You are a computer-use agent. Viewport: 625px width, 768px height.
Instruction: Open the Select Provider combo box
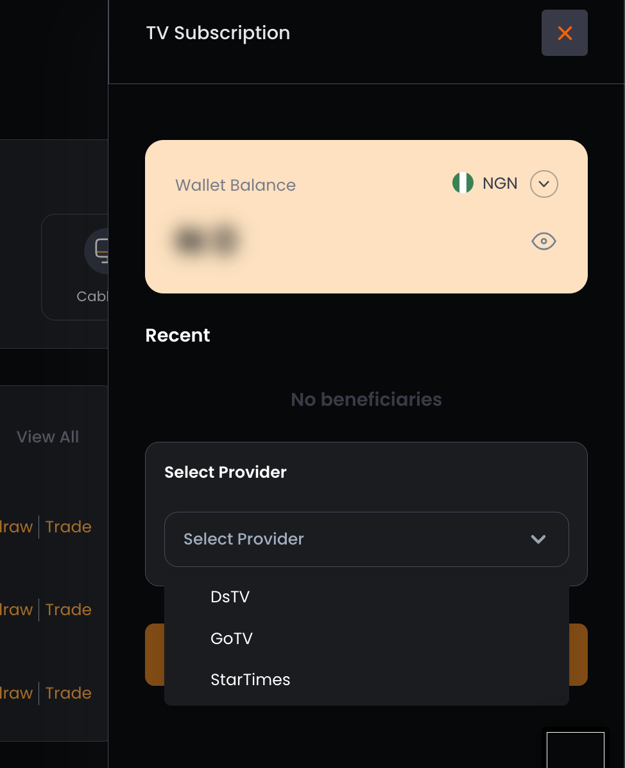366,539
